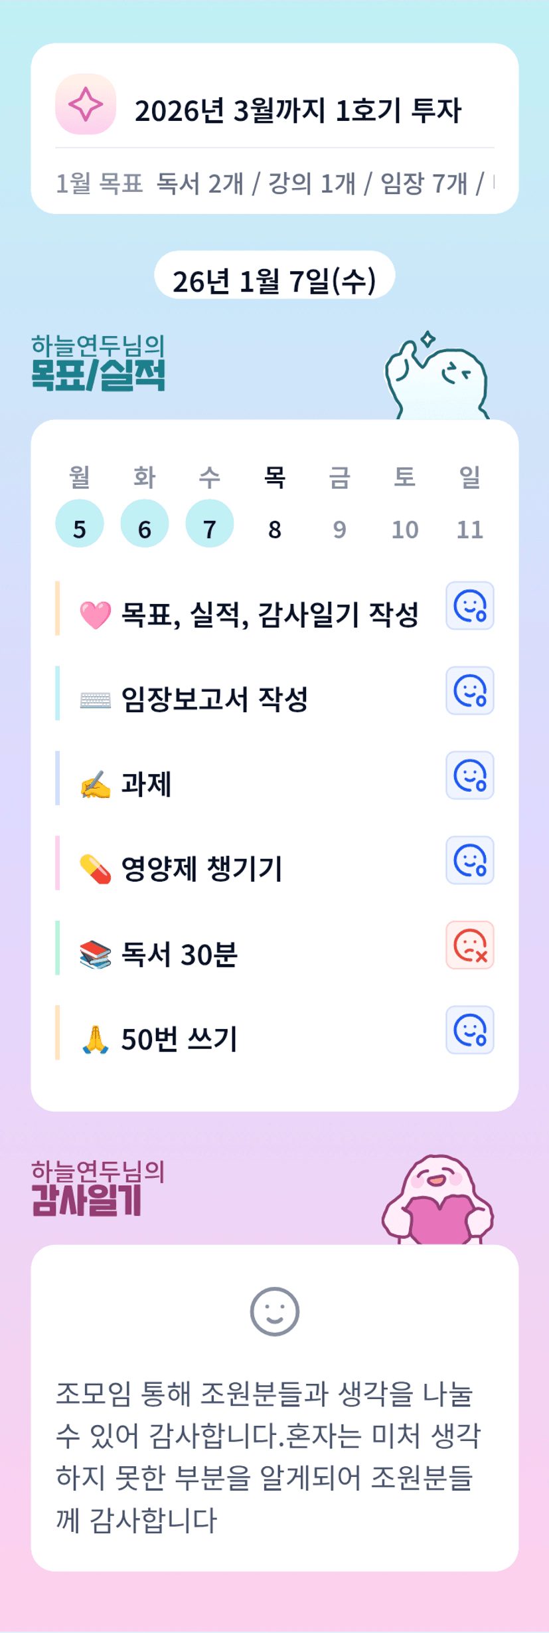
Task: Tap status face icon next to 과제
Action: tap(469, 775)
